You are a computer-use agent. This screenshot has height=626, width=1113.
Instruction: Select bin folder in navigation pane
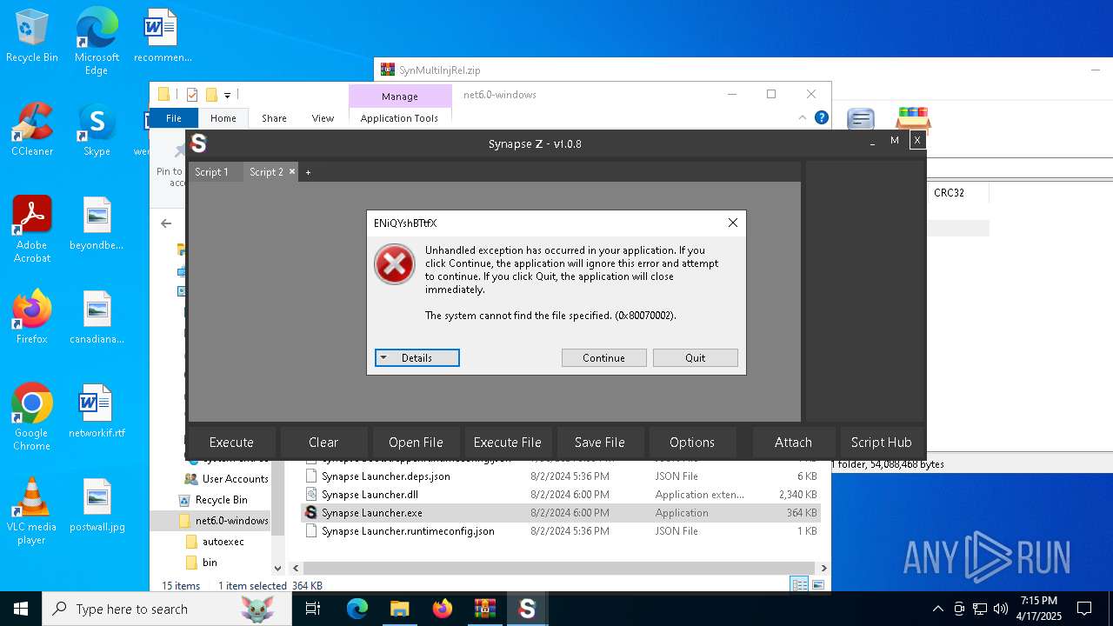(x=202, y=563)
